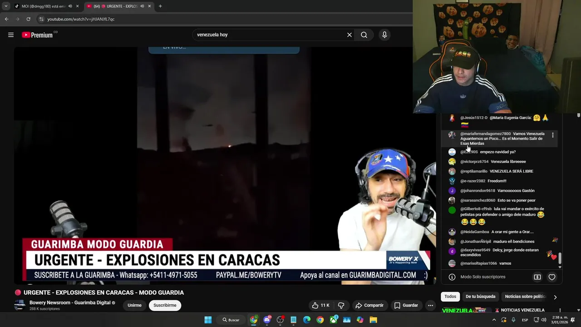Click @daxyvivas9549 chat message
Screen dimensions: 581x327
pyautogui.click(x=499, y=253)
